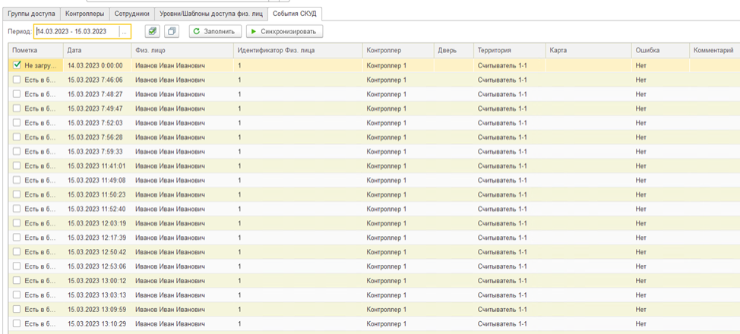Image resolution: width=740 pixels, height=334 pixels.
Task: Check the 15.03.2023 13:10:29 row checkbox
Action: (x=17, y=323)
